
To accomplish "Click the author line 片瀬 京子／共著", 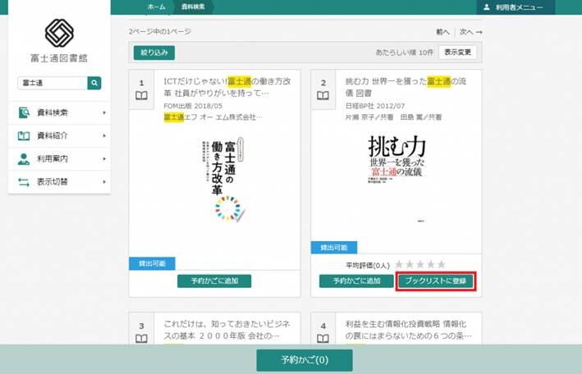I will tap(393, 117).
